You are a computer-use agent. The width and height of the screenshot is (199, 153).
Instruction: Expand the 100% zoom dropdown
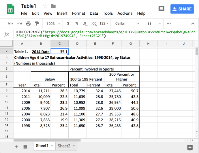coord(53,24)
